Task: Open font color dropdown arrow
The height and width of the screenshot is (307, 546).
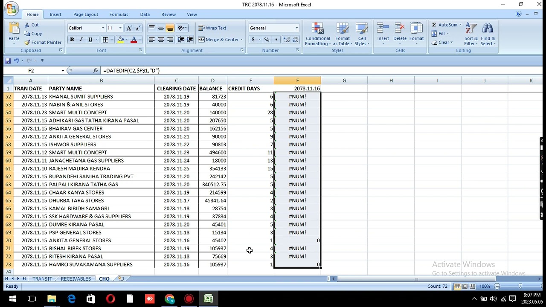Action: 139,40
